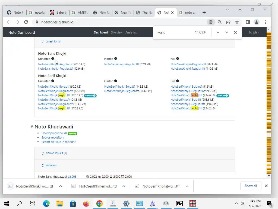The image size is (278, 209).
Task: Open taskbar search
Action: (x=20, y=204)
